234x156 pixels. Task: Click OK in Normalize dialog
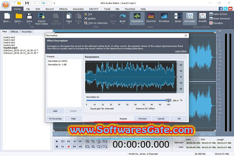[x=179, y=119]
